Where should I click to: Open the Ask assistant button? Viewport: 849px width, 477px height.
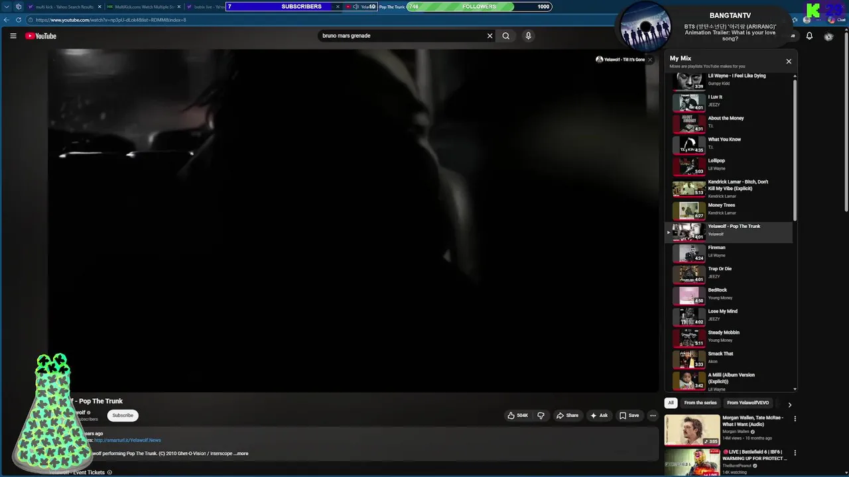(599, 415)
